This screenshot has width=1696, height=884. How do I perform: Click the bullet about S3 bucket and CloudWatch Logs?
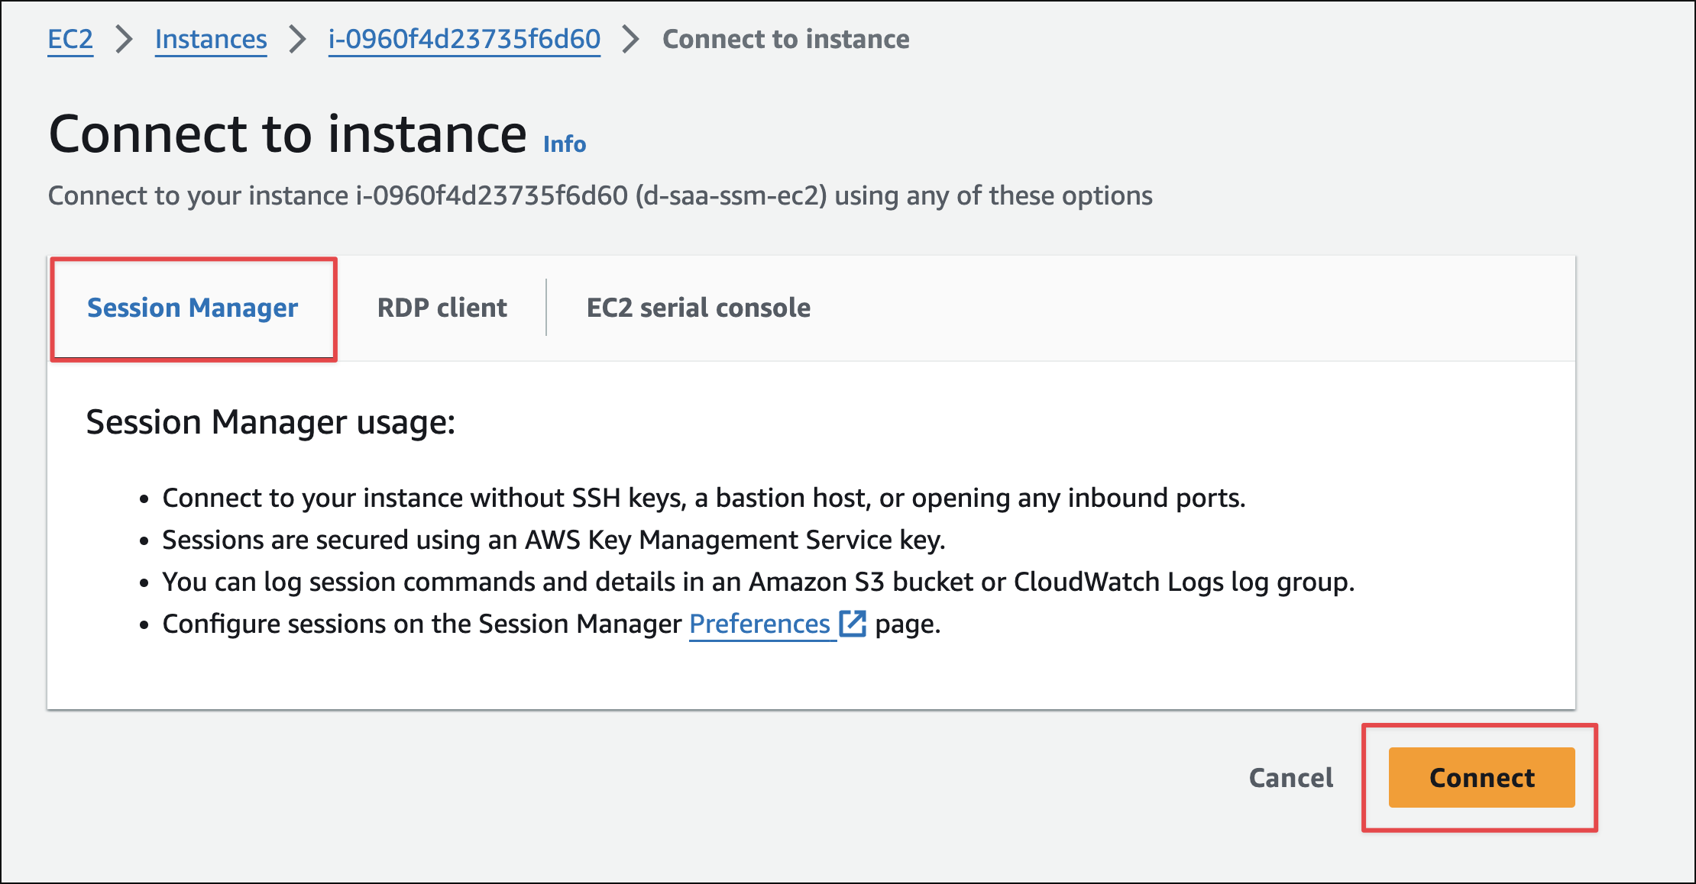click(758, 582)
